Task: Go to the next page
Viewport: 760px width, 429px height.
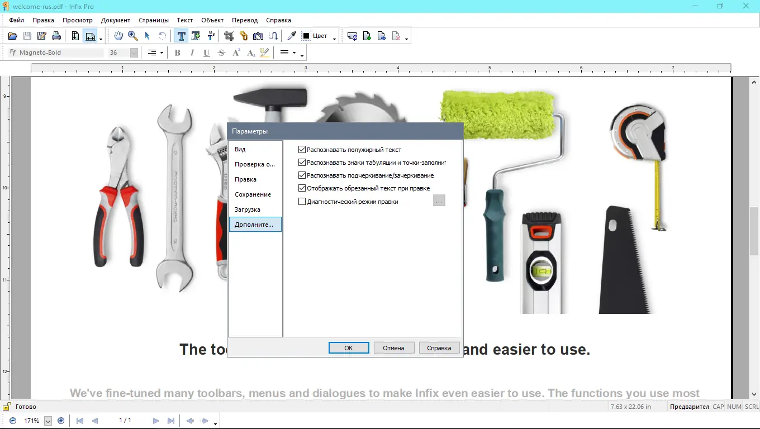Action: tap(156, 421)
